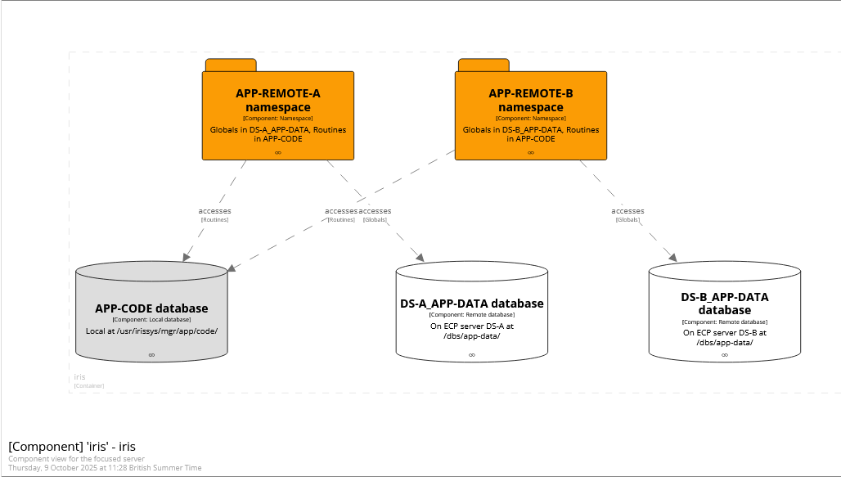Open link icon on DS-A_APP-DATA database

[x=472, y=354]
